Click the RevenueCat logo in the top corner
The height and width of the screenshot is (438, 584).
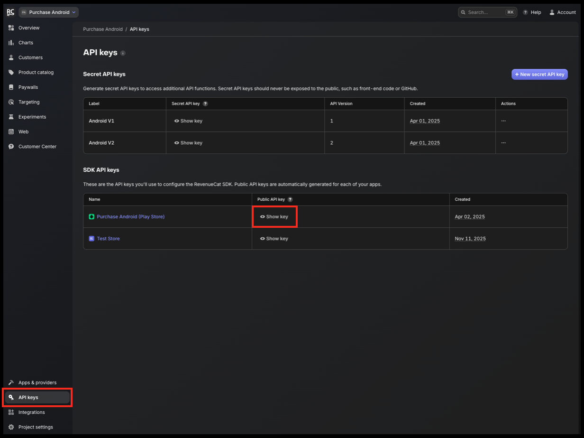pyautogui.click(x=10, y=12)
